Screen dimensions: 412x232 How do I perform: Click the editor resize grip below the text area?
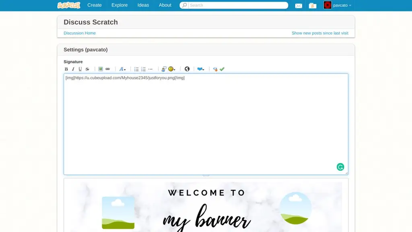pos(206,176)
